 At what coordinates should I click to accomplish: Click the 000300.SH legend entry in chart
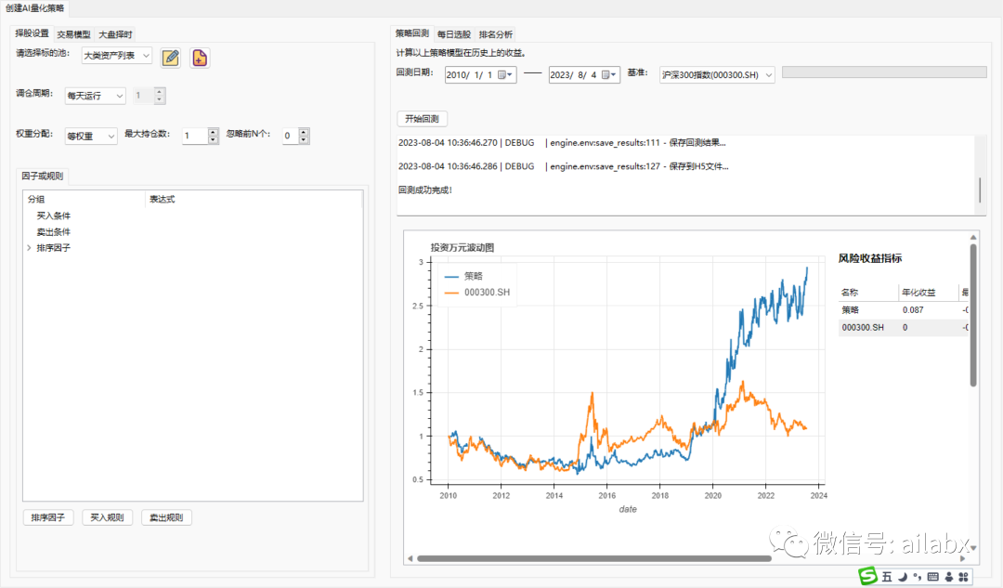coord(477,293)
